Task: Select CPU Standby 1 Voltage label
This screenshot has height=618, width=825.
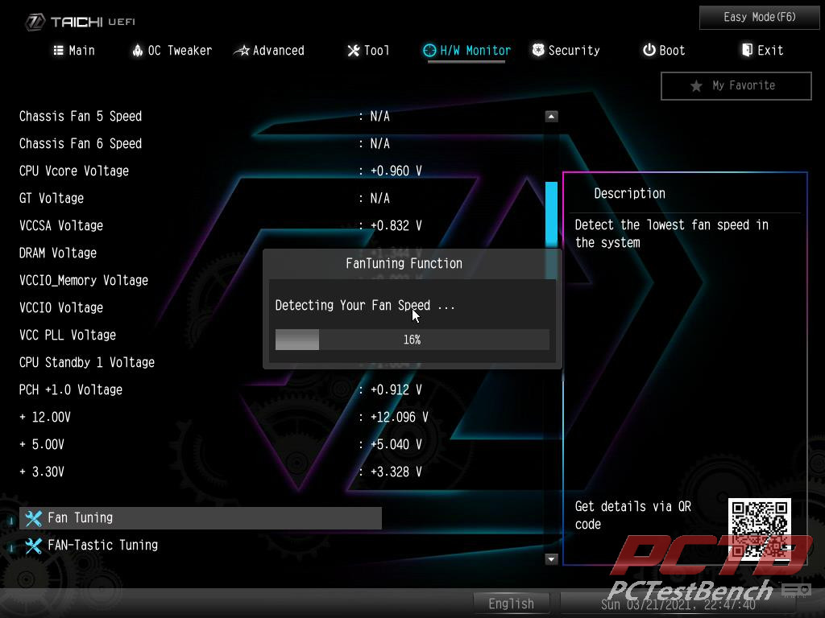Action: click(x=87, y=362)
